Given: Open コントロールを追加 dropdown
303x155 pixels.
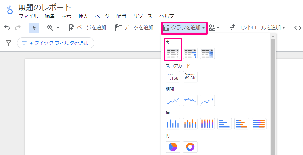Looking at the screenshot, I should (x=257, y=28).
